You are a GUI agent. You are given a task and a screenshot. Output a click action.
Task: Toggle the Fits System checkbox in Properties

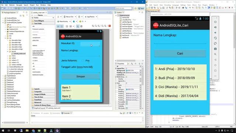[127, 108]
